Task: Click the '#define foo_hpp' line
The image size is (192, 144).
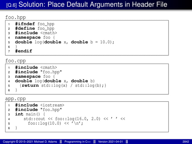Action: coord(35,28)
